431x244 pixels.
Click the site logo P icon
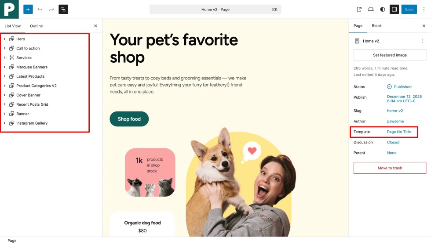9,9
